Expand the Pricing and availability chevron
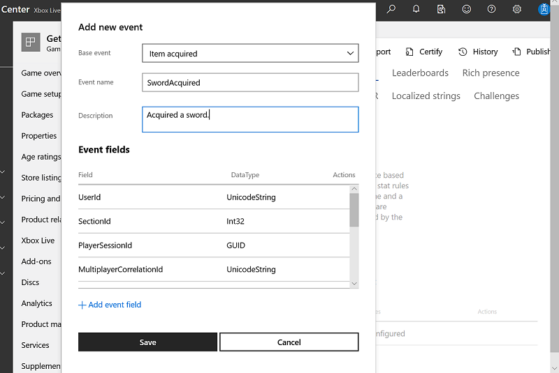 pyautogui.click(x=3, y=197)
